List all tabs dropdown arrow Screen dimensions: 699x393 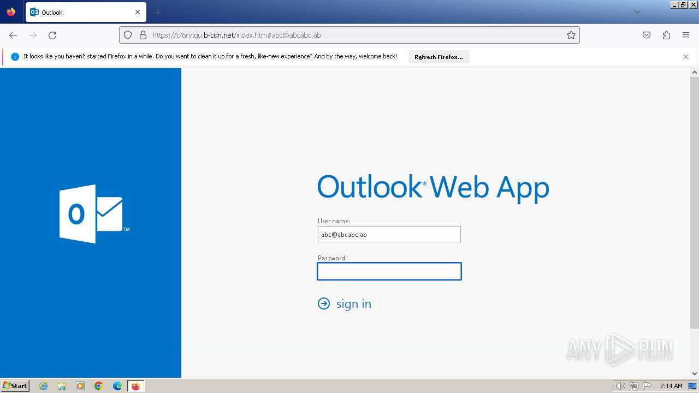click(x=637, y=12)
